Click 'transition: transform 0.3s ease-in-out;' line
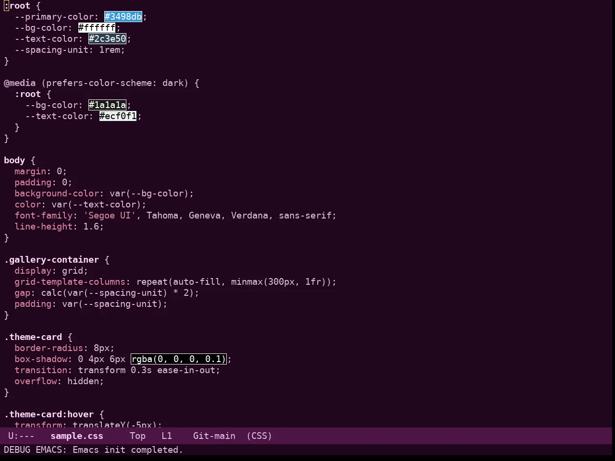Screen dimensions: 615x461 118,370
